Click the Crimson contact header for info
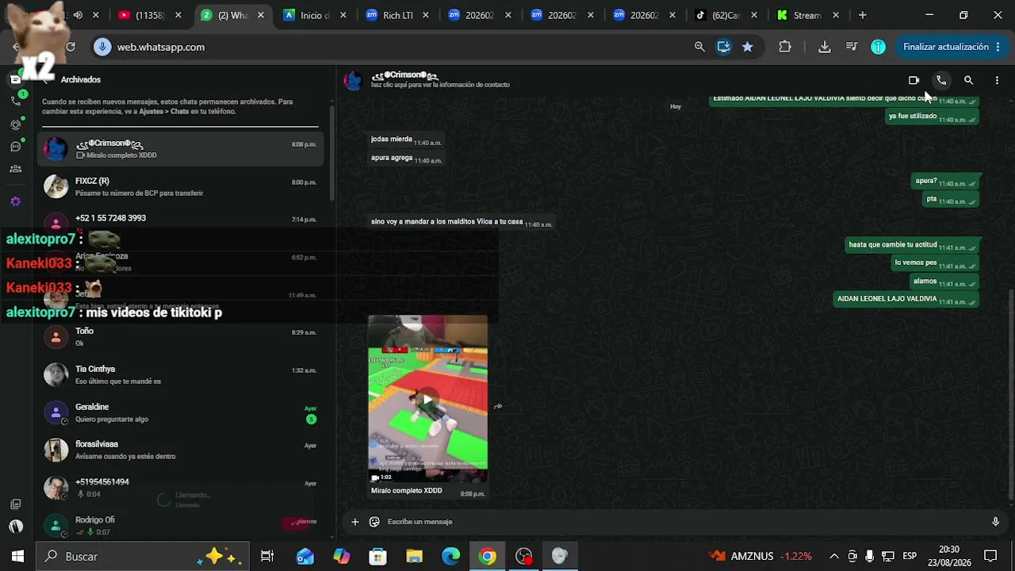 440,79
